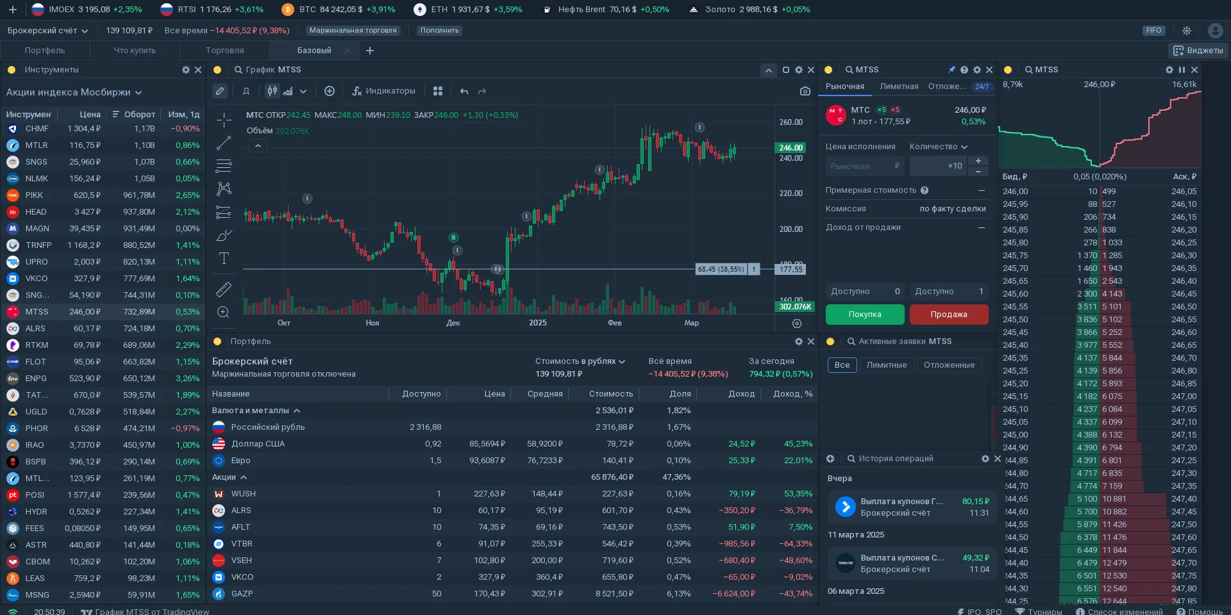Open the Виджеты panel
1231x615 pixels.
[1198, 51]
